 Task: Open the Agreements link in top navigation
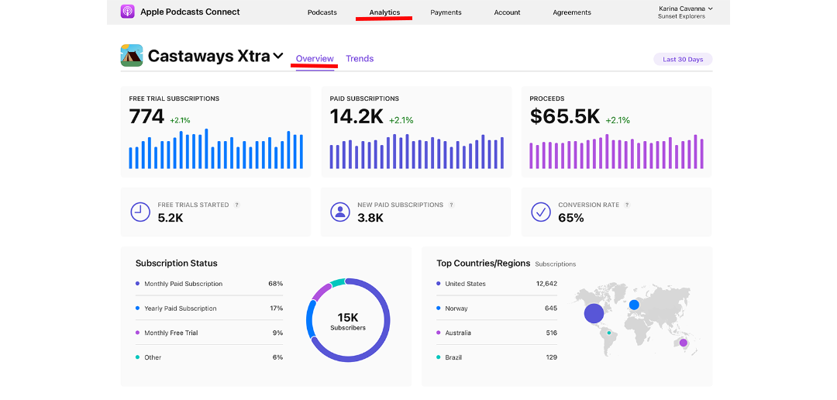pyautogui.click(x=572, y=12)
